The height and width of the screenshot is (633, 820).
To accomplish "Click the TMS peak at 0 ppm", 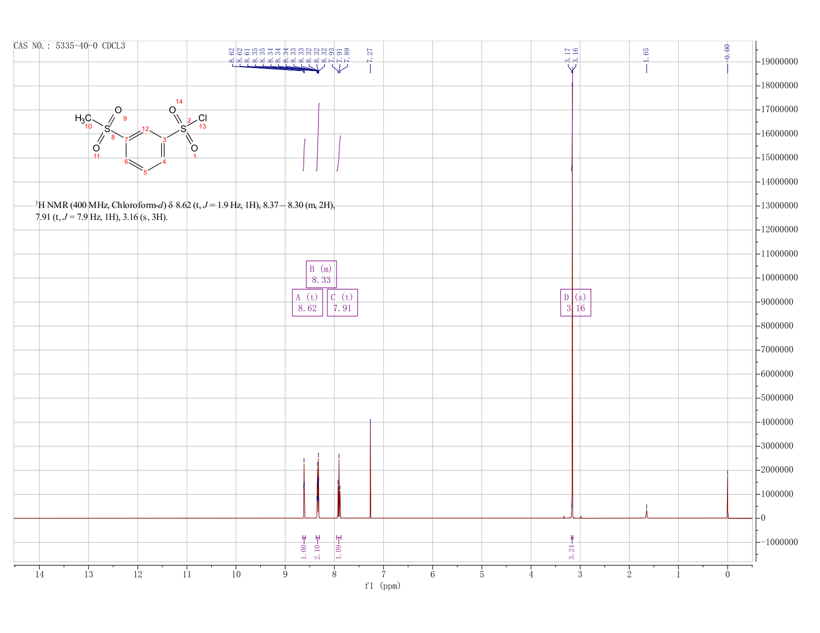I will coord(728,496).
